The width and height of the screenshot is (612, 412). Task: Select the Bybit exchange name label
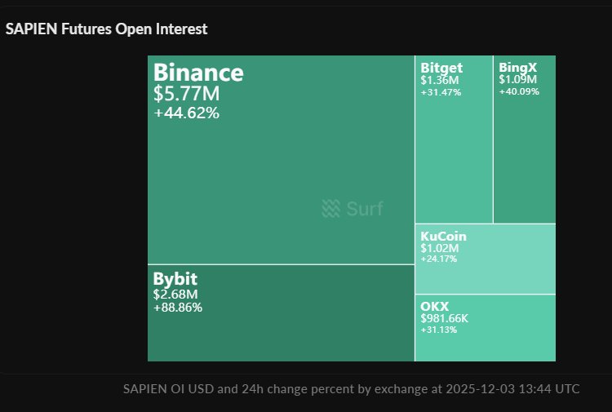coord(175,279)
